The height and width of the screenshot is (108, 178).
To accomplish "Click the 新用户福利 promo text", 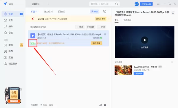I will tap(51, 43).
